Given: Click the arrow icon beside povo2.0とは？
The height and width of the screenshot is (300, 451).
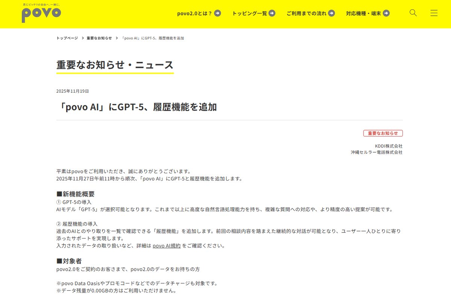Looking at the screenshot, I should point(217,13).
